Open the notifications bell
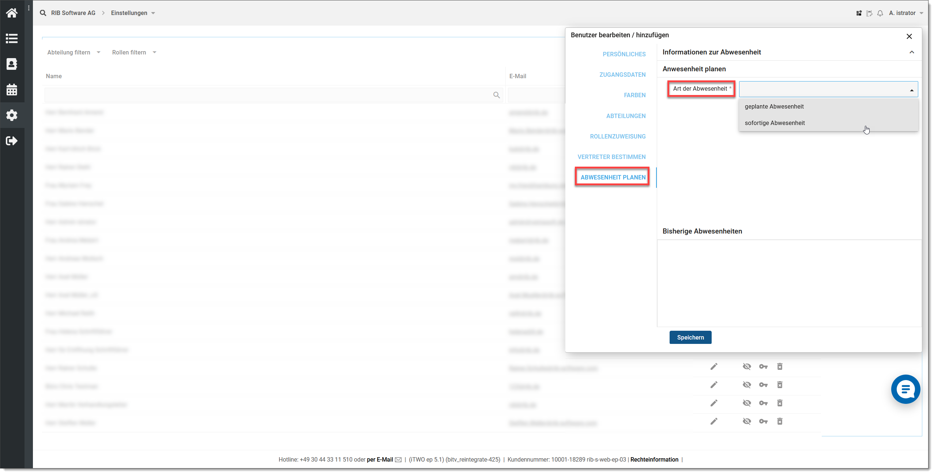Image resolution: width=934 pixels, height=474 pixels. coord(880,13)
